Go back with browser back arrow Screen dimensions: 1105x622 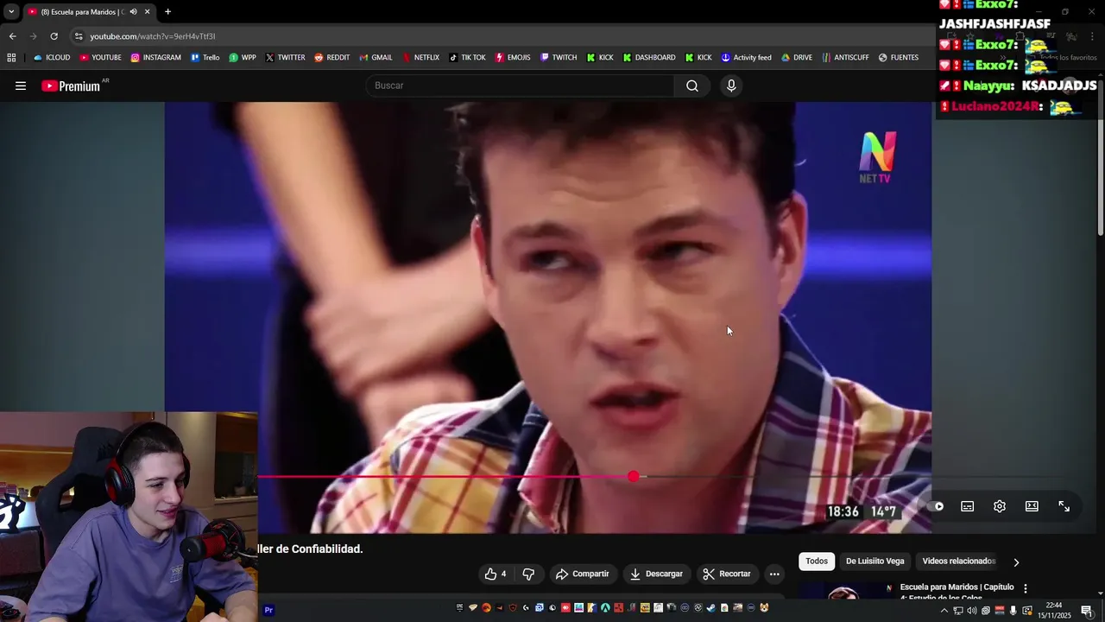(x=12, y=36)
